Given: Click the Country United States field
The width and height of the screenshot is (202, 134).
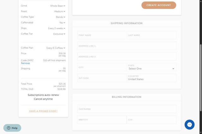Looking at the screenshot, I should tap(151, 78).
